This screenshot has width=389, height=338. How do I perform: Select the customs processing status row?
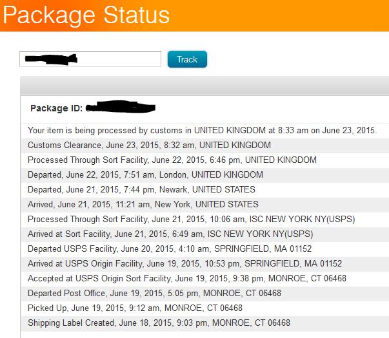click(202, 130)
